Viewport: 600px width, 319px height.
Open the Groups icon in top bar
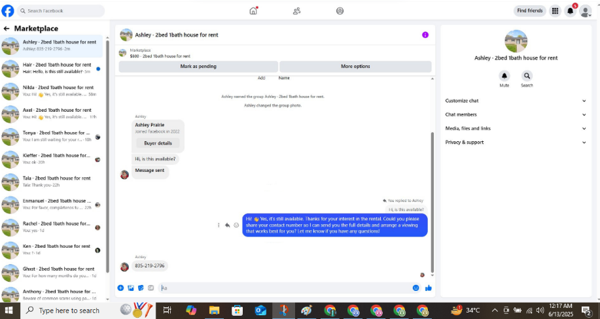tap(340, 10)
